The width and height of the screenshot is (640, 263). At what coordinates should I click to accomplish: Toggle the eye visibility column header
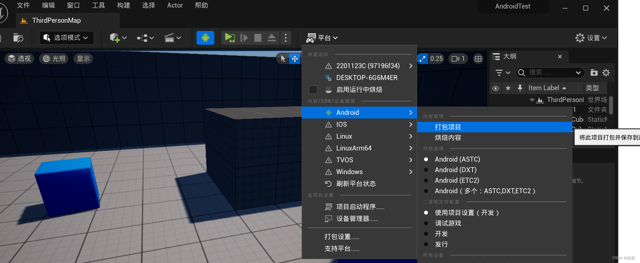point(496,88)
